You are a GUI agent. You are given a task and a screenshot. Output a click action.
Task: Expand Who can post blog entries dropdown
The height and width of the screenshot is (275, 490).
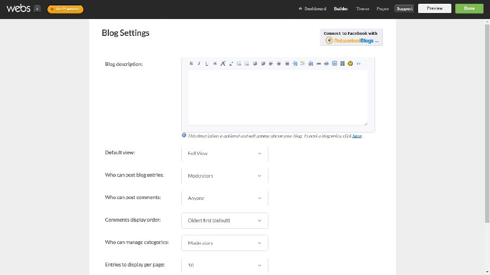(224, 176)
